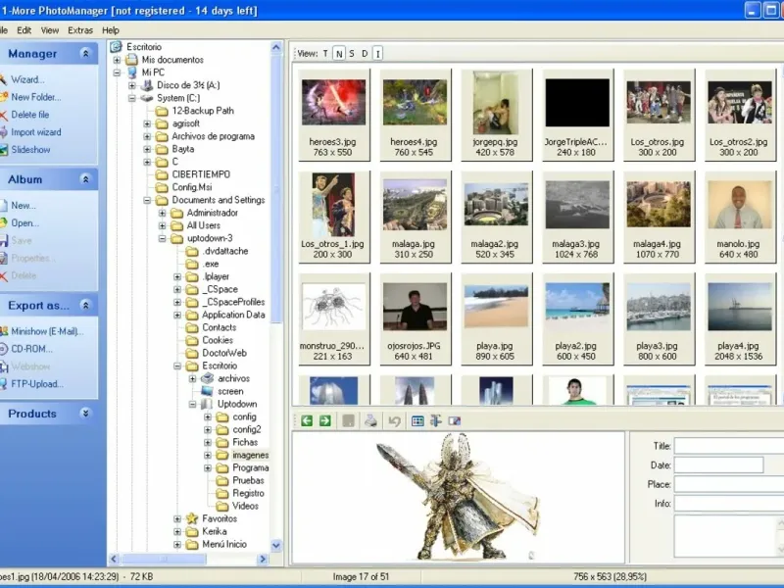Click the print icon in preview toolbar

click(x=371, y=420)
